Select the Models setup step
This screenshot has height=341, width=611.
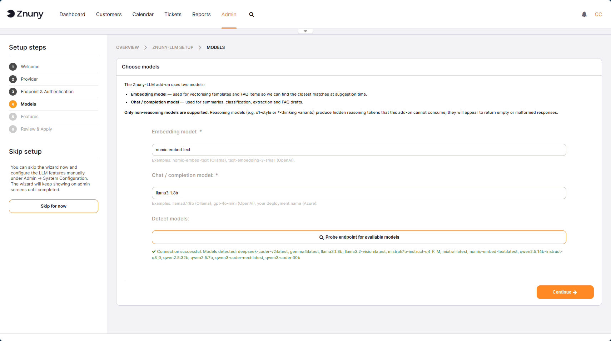pyautogui.click(x=29, y=104)
